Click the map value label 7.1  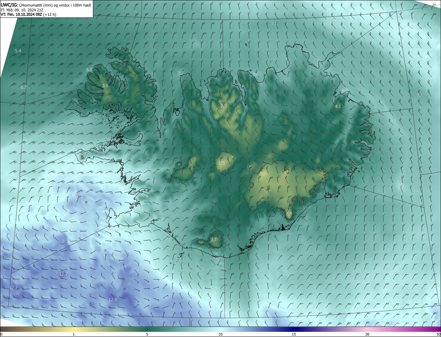click(x=274, y=23)
